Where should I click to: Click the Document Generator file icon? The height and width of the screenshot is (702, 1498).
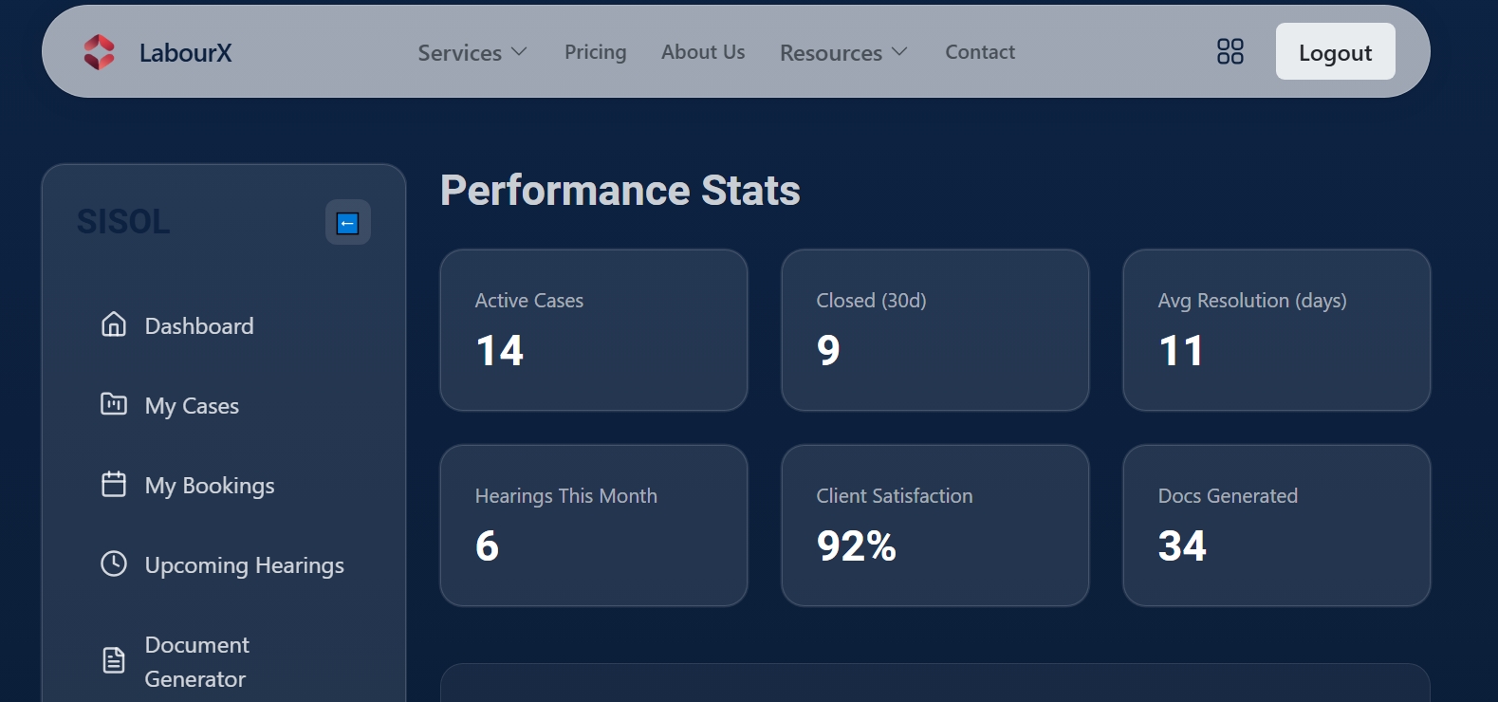click(x=114, y=660)
